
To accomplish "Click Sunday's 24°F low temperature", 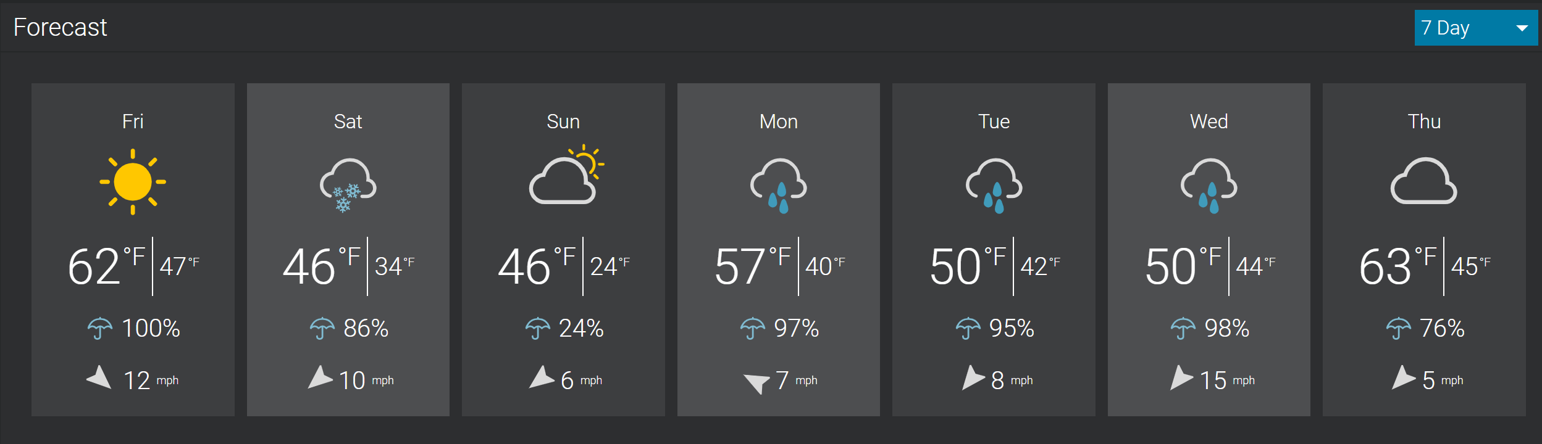I will (610, 266).
